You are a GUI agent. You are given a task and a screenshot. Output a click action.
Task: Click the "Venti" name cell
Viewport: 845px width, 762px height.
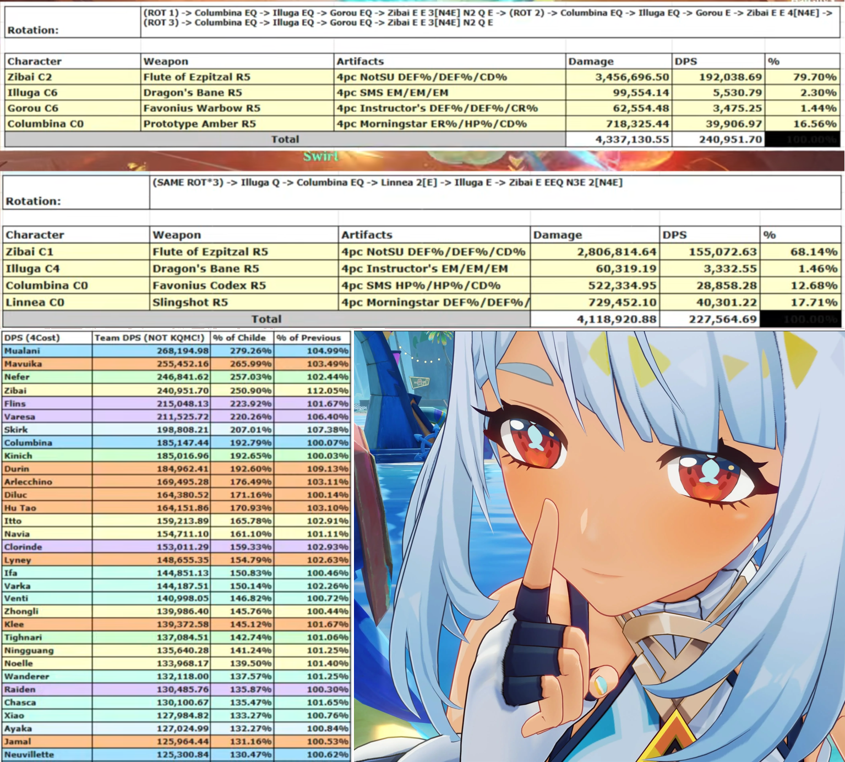47,598
